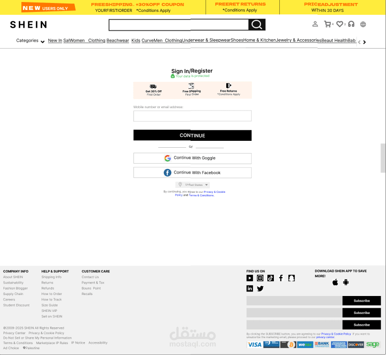Choose Continue With Goggle
The height and width of the screenshot is (355, 386).
(x=193, y=158)
